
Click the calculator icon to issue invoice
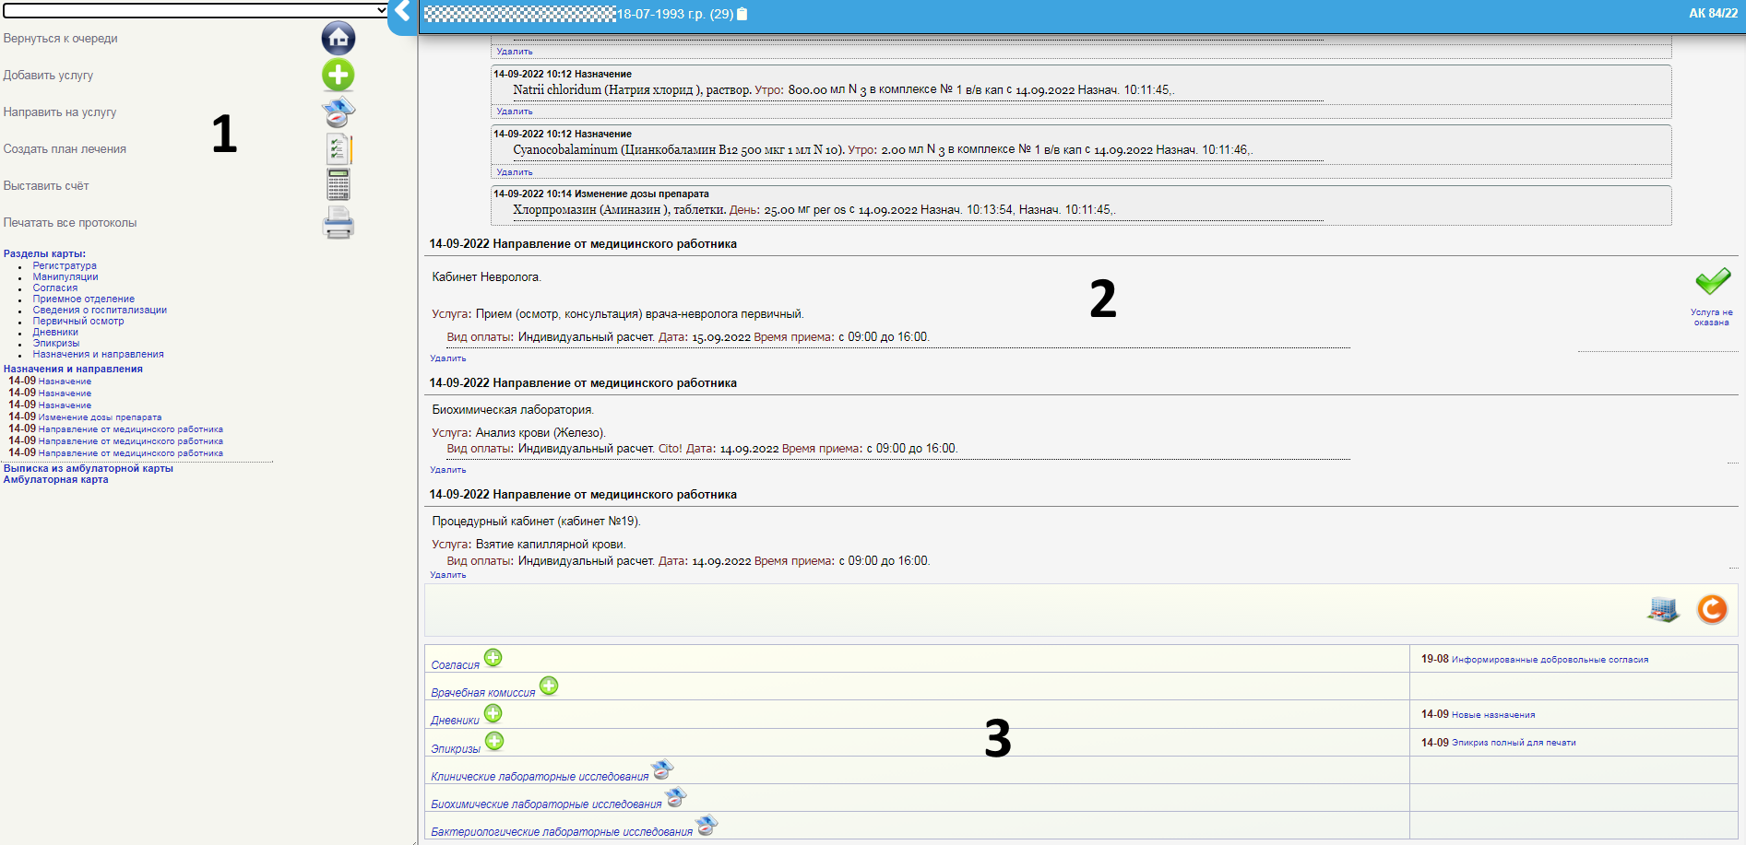[339, 185]
